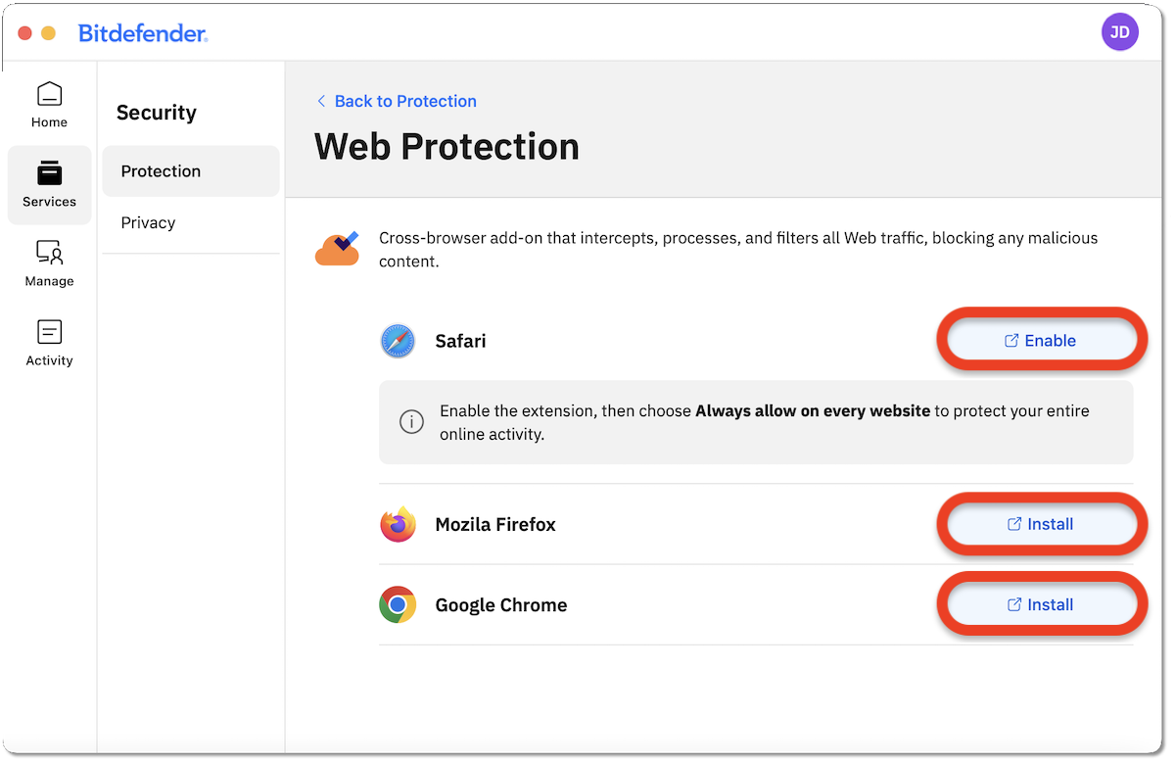This screenshot has height=764, width=1175.
Task: Open the JD account avatar
Action: [x=1120, y=31]
